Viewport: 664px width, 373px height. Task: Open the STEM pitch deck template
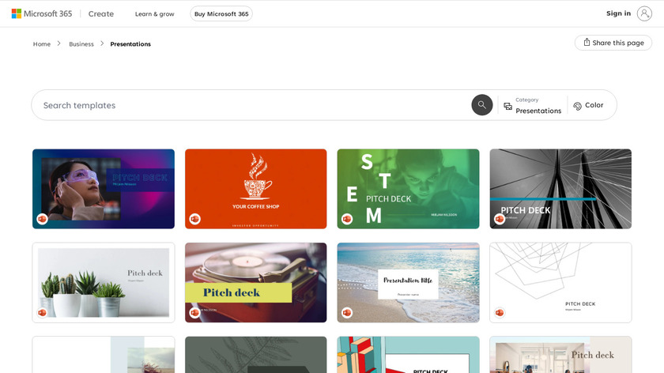408,188
